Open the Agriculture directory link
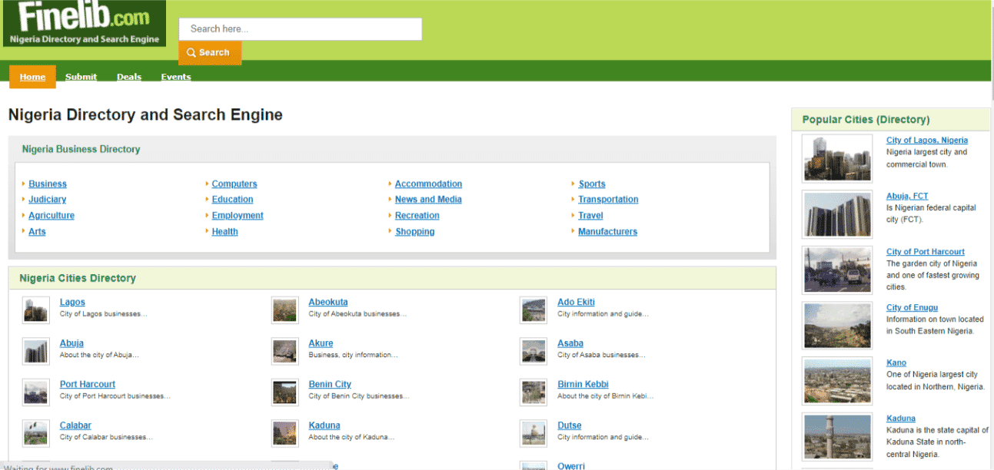The image size is (994, 470). pos(52,216)
